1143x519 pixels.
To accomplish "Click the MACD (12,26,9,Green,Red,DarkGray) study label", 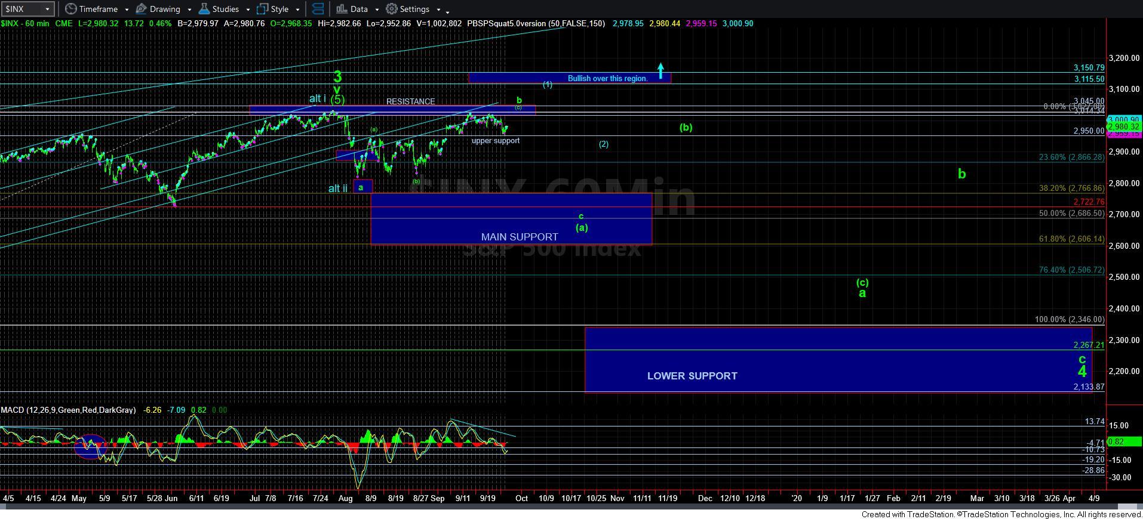I will pyautogui.click(x=68, y=410).
